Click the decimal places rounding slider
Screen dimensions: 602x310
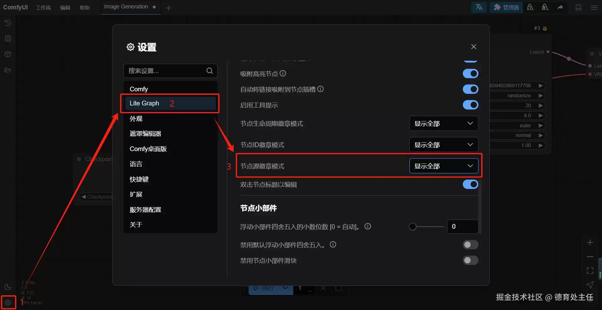(x=426, y=226)
